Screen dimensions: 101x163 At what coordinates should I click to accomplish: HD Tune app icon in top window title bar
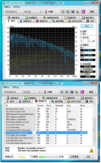point(4,3)
